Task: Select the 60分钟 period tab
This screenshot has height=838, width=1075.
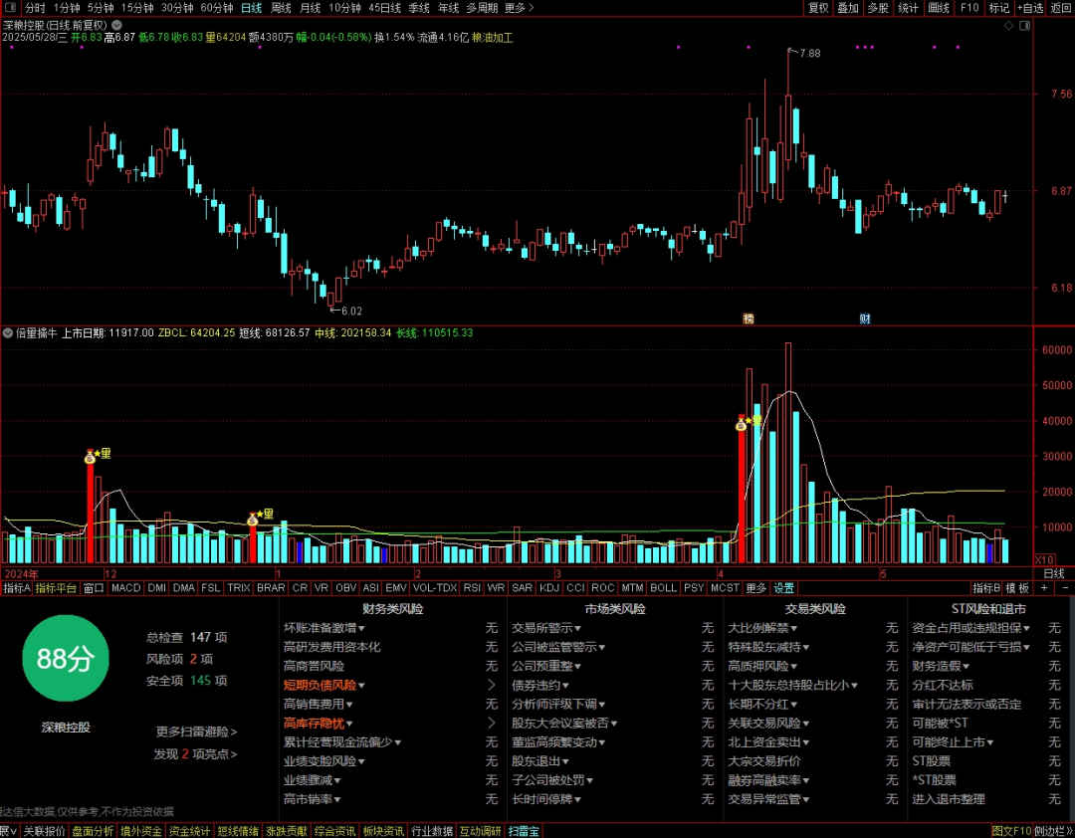Action: pyautogui.click(x=217, y=8)
